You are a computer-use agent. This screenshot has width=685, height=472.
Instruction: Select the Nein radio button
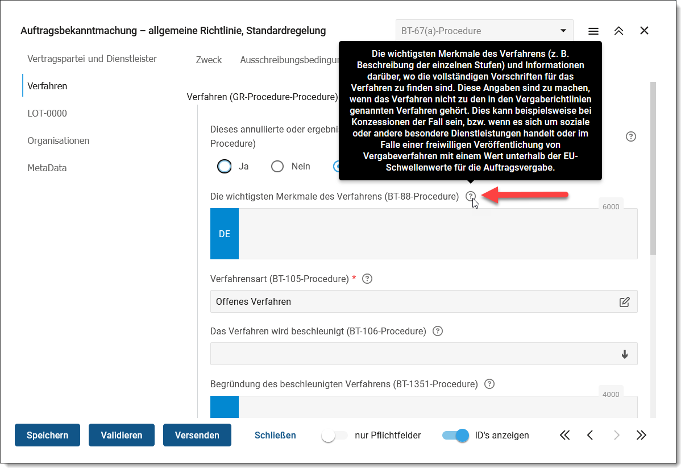[x=277, y=166]
